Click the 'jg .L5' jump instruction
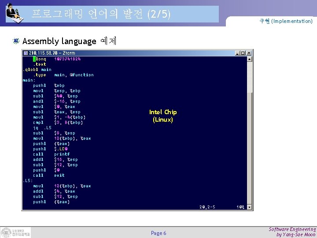The image size is (317, 238). coord(42,128)
